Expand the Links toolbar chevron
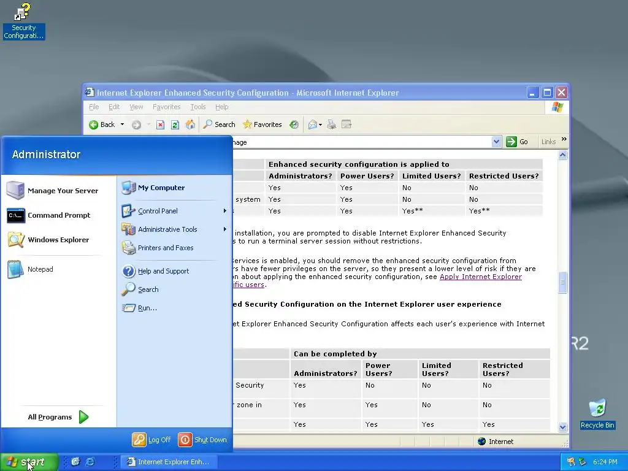 pyautogui.click(x=564, y=139)
